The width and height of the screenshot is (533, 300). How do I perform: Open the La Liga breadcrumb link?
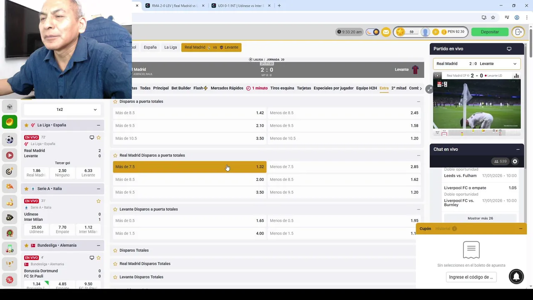coord(170,47)
